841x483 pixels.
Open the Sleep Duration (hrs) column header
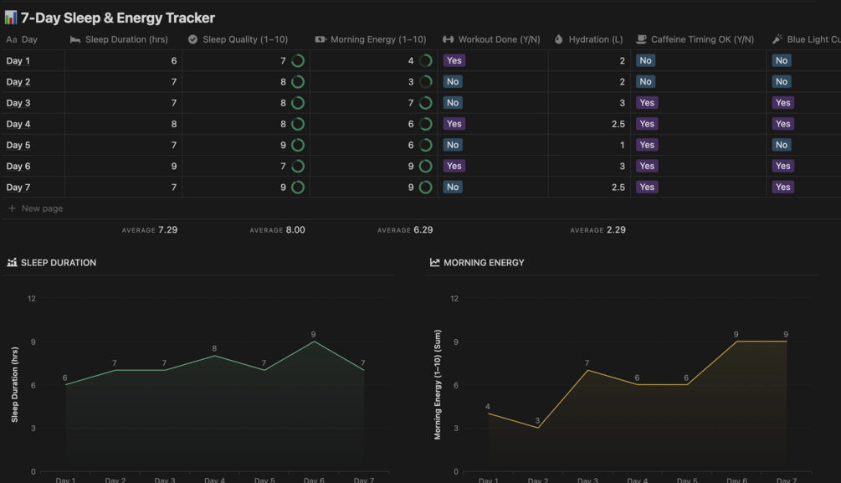[123, 39]
